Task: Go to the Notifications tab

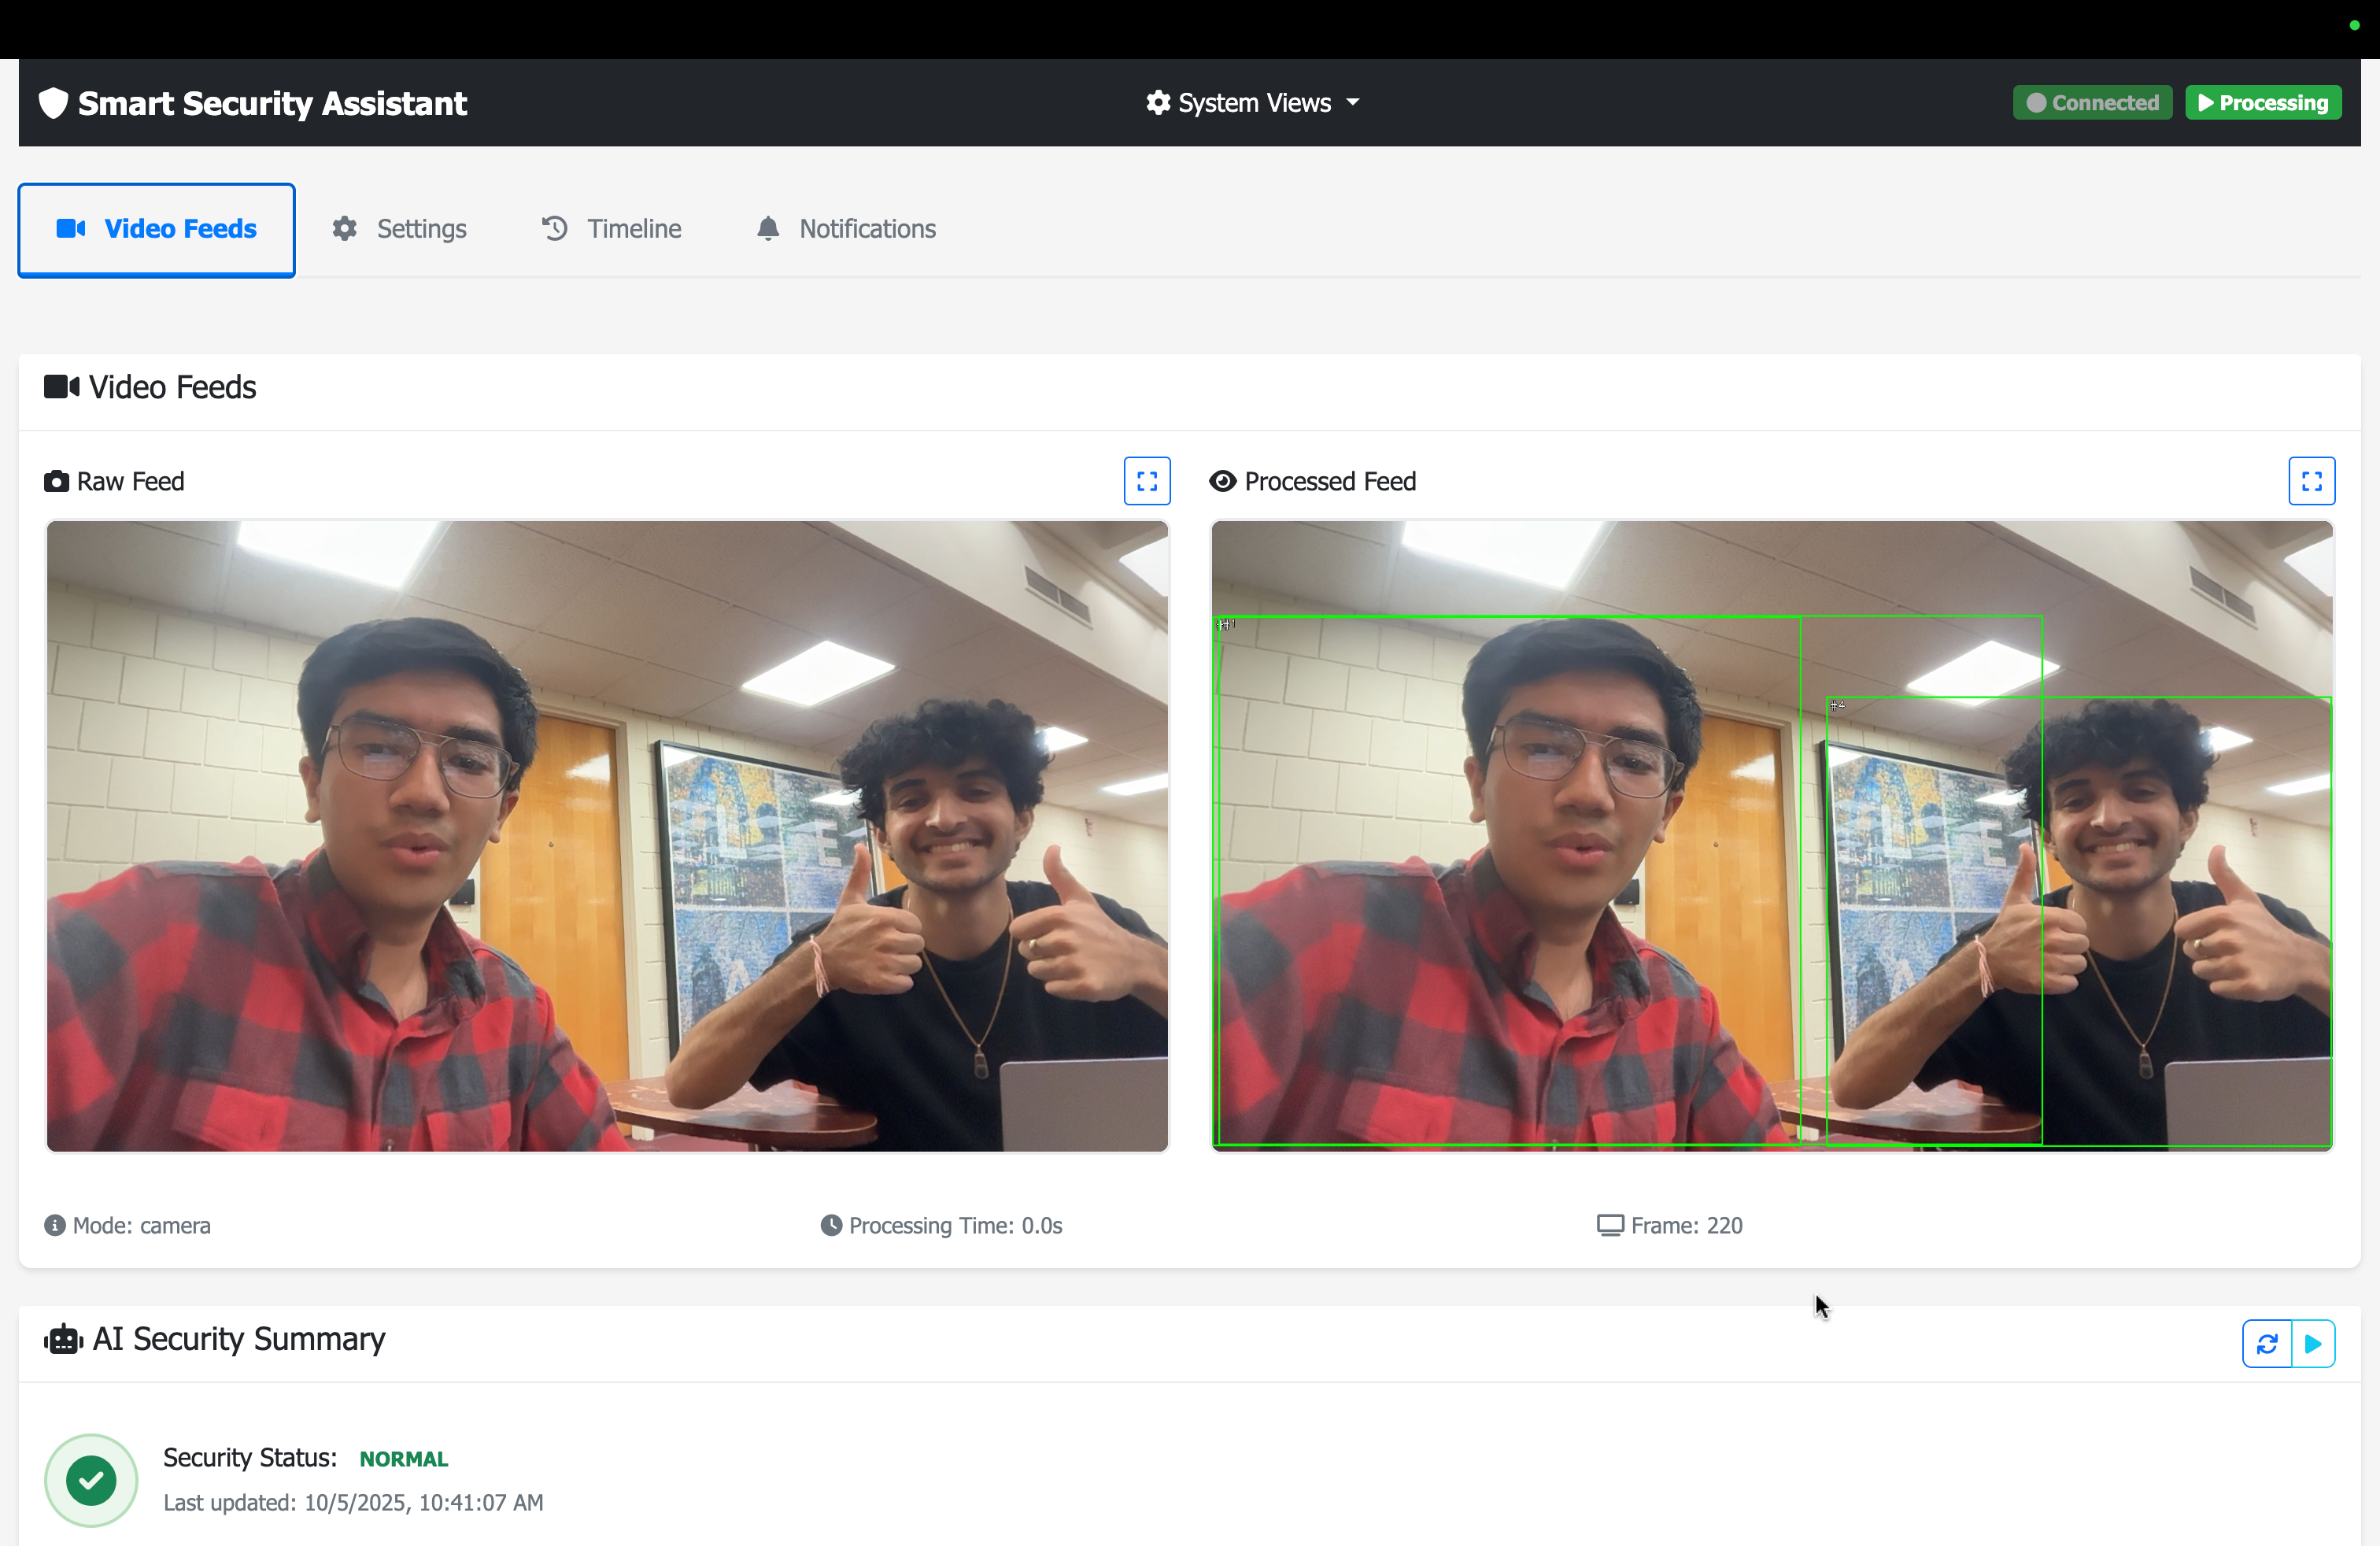Action: coord(846,229)
